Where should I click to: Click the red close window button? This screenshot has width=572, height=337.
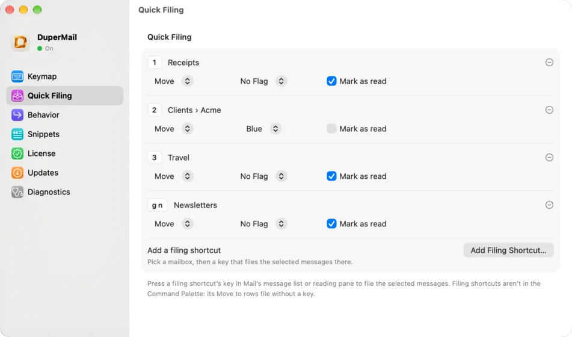(10, 10)
